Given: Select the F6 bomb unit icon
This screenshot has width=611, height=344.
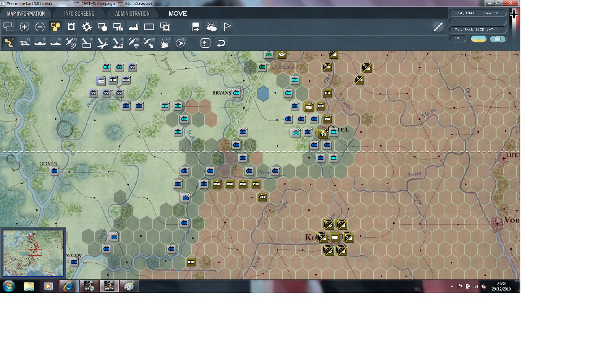Looking at the screenshot, I should pyautogui.click(x=87, y=43).
